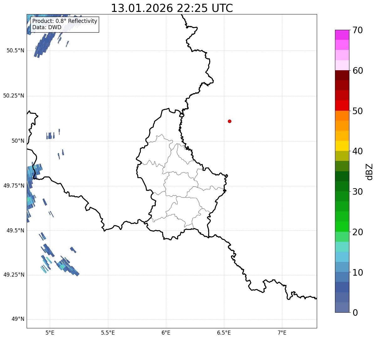Select the "Product: 0.8° Reflectivity" text line
This screenshot has width=377, height=339.
click(x=65, y=21)
